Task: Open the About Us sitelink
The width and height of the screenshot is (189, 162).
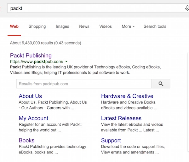Action: click(x=30, y=96)
